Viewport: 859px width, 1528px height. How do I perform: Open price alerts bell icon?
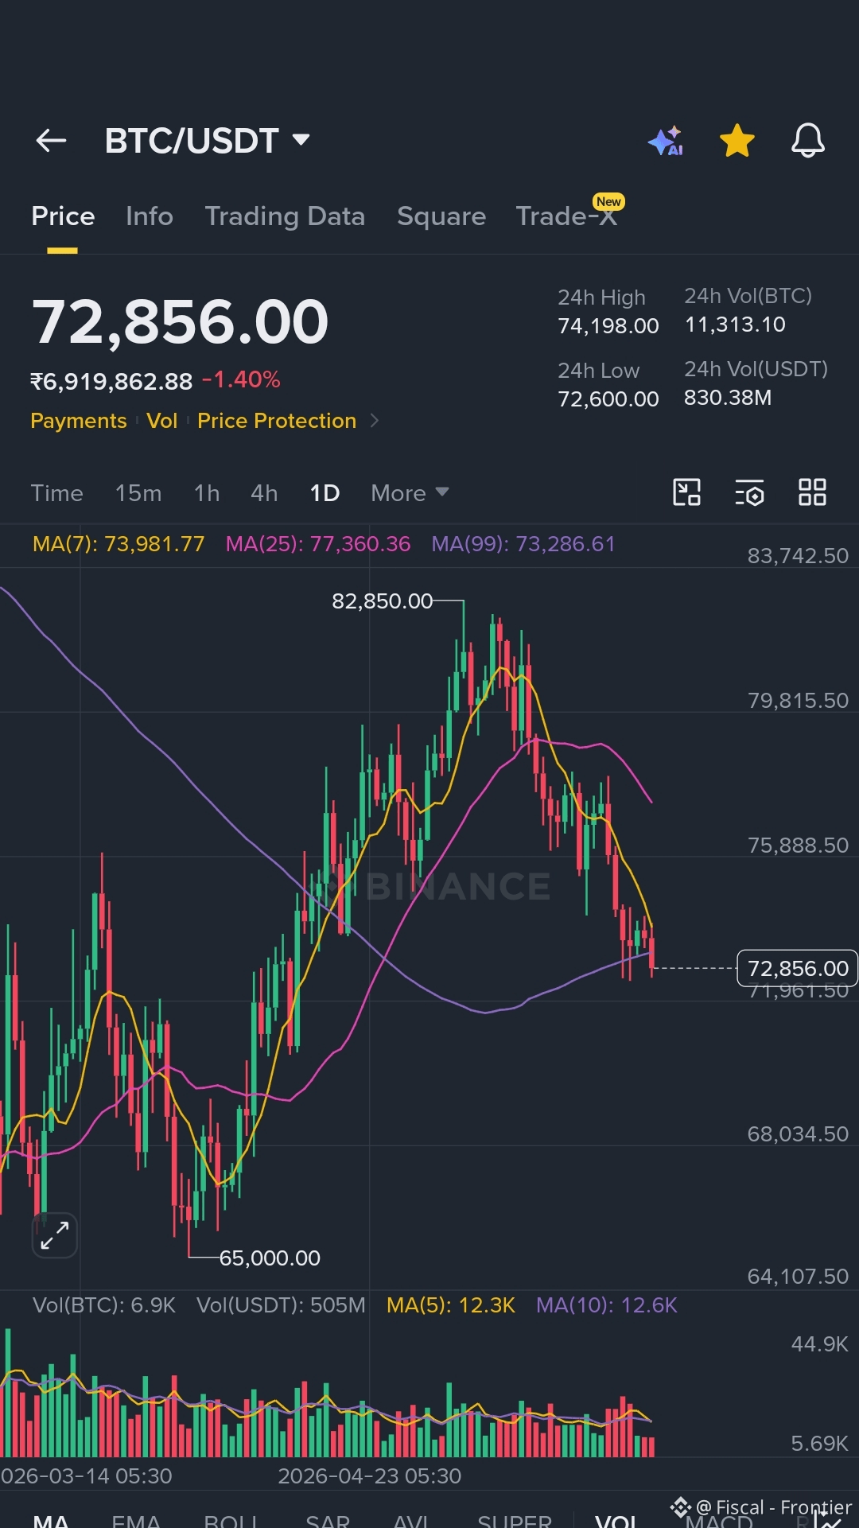tap(807, 141)
